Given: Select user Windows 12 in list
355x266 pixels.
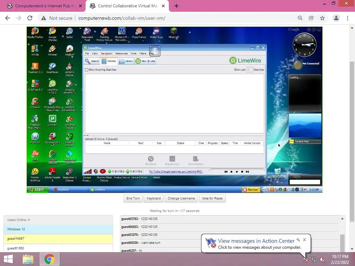Looking at the screenshot, I should [58, 229].
